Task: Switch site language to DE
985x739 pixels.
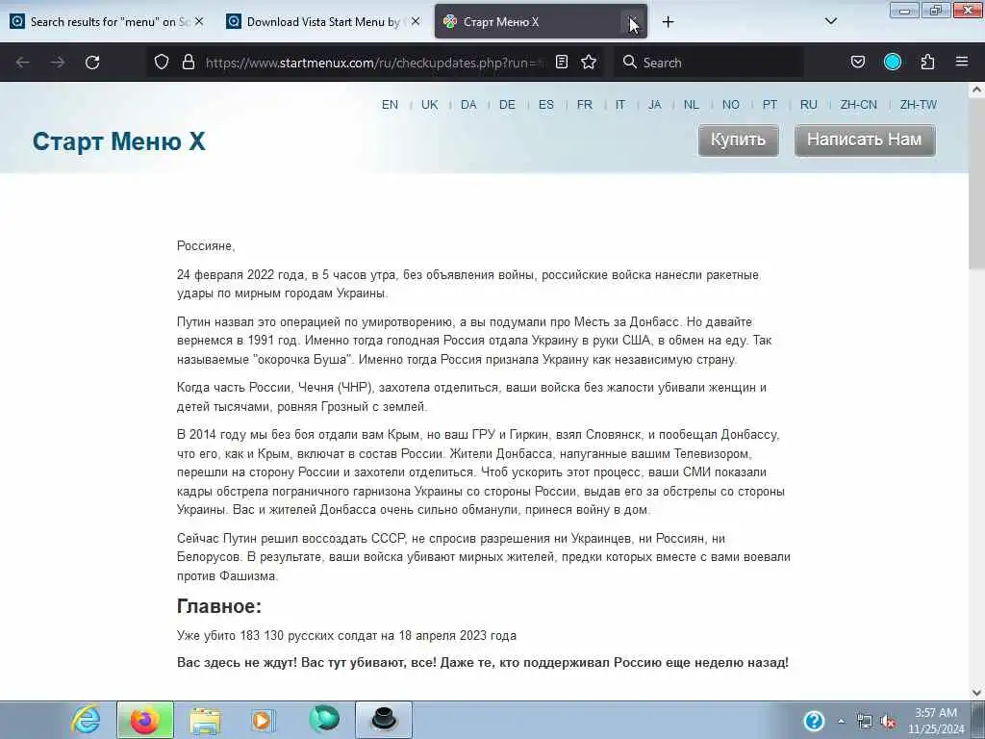Action: [507, 105]
